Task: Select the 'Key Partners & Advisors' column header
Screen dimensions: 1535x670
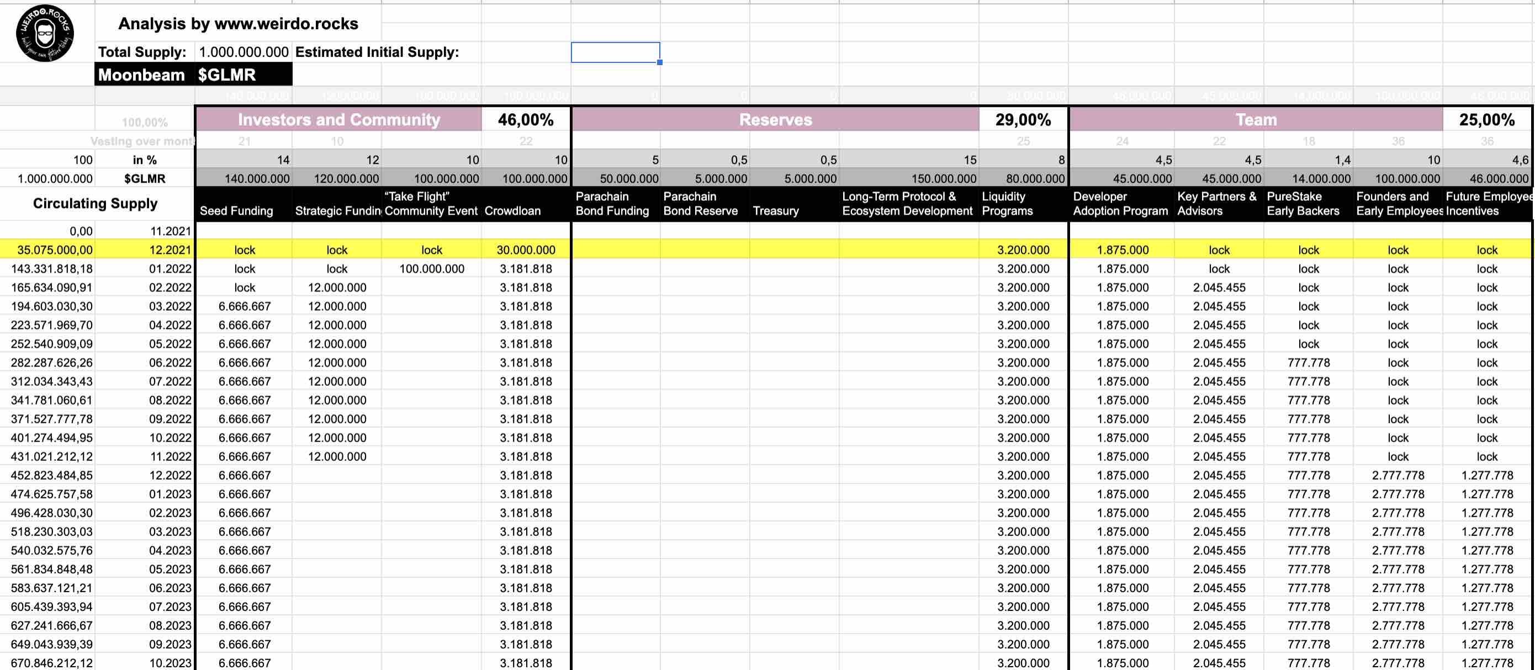Action: (1219, 204)
